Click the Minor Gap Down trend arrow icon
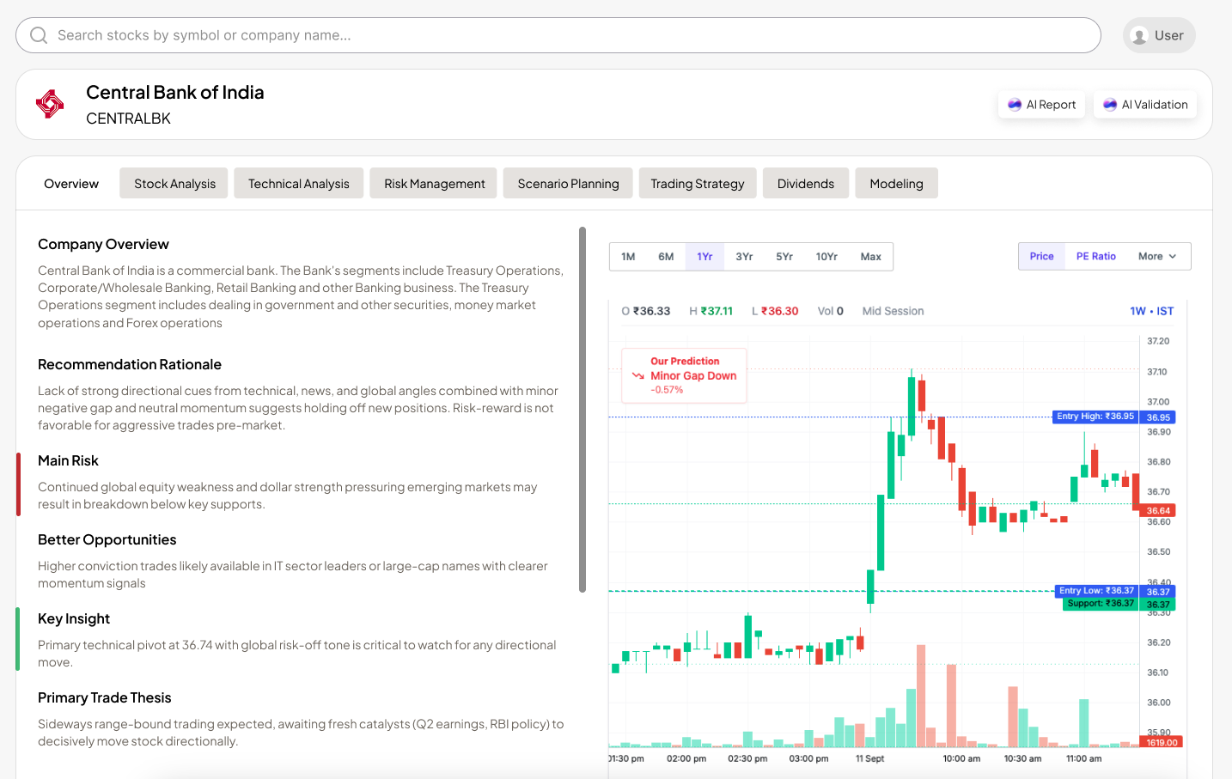This screenshot has height=779, width=1232. pos(637,376)
